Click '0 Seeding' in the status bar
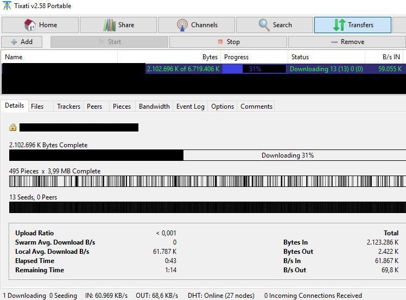 tap(63, 296)
